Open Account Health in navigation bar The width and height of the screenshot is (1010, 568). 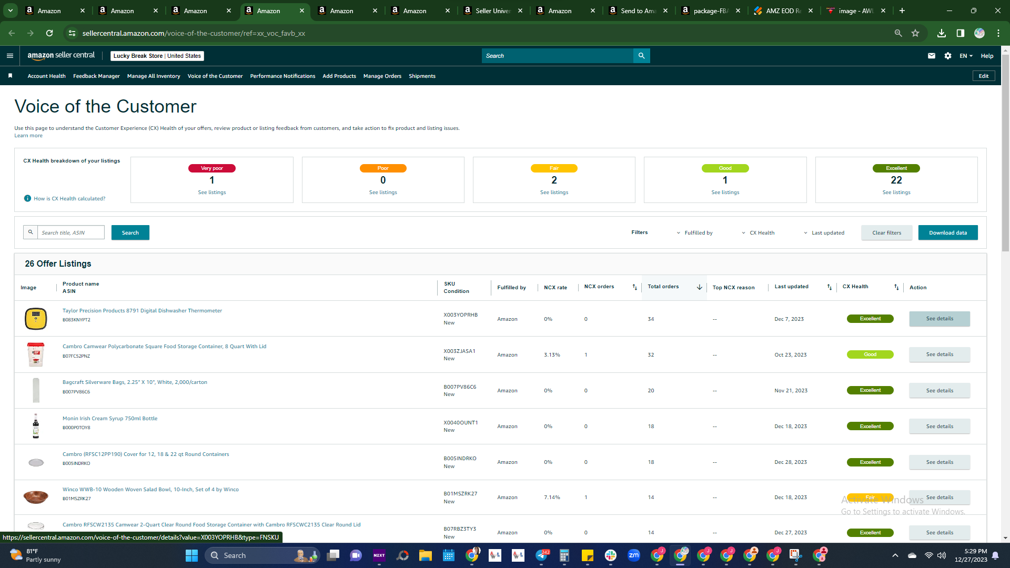point(47,76)
